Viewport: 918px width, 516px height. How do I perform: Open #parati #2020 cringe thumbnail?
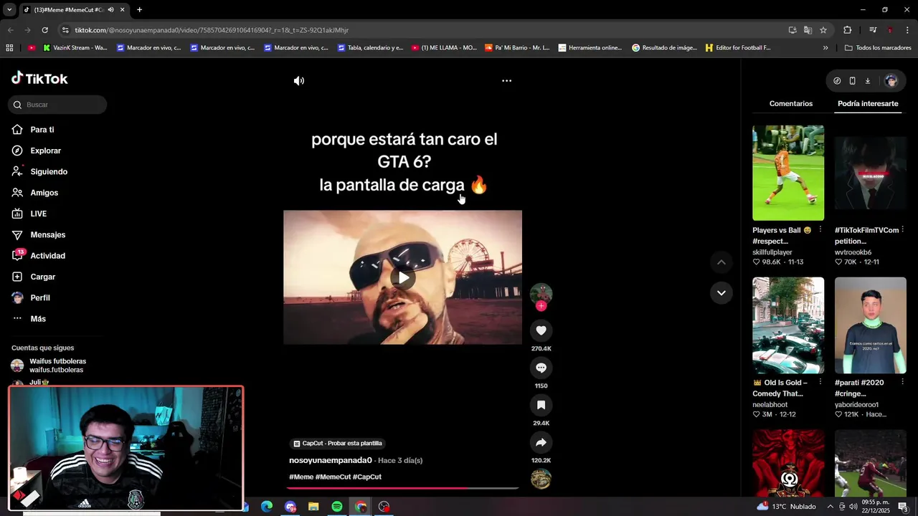click(x=870, y=325)
